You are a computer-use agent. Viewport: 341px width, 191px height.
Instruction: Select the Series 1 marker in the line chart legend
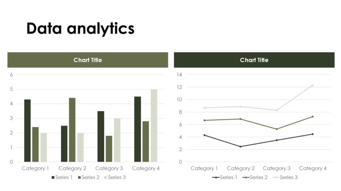click(x=217, y=177)
